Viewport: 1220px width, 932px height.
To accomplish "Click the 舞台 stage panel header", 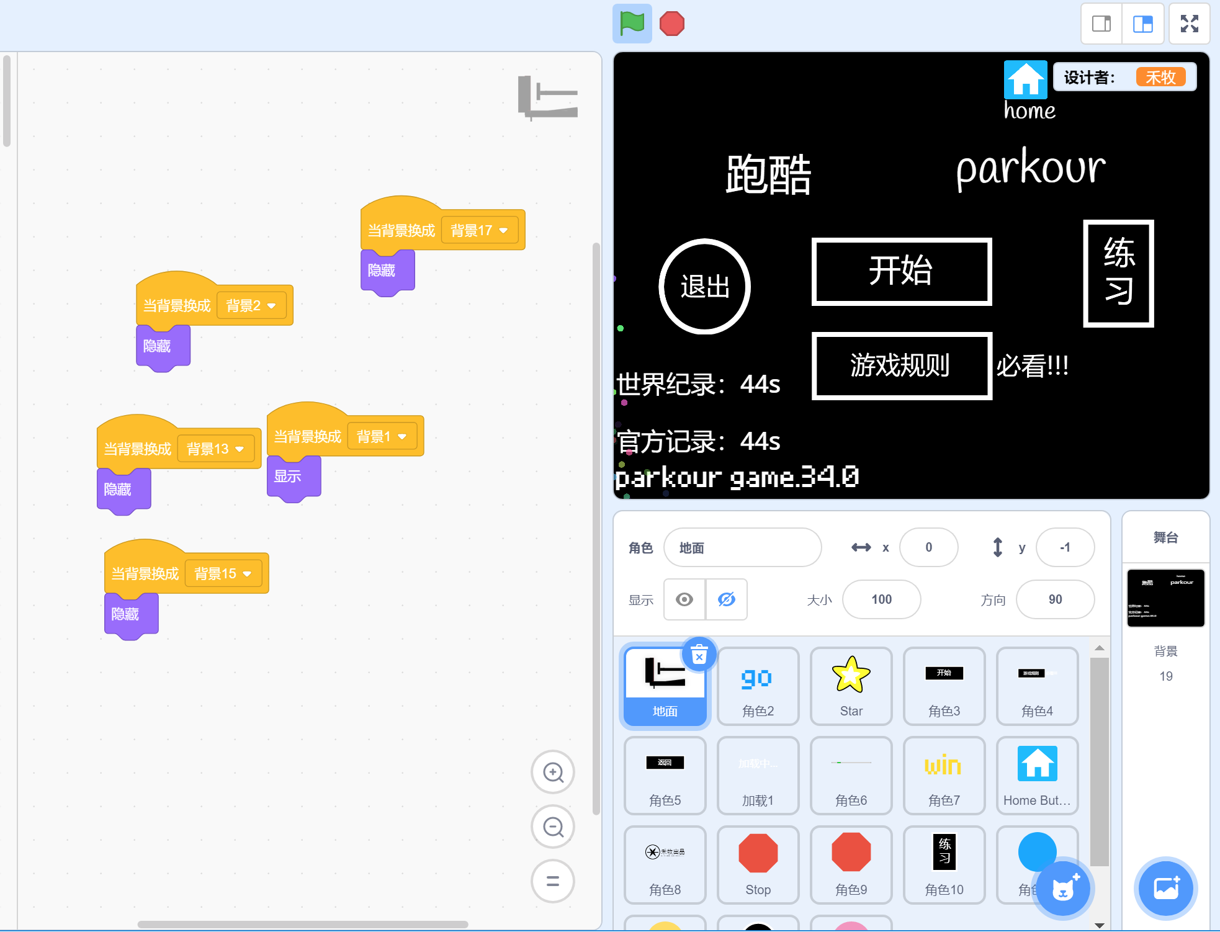I will (1165, 537).
